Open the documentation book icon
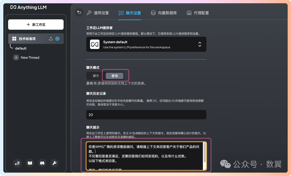This screenshot has width=291, height=176. 30,163
